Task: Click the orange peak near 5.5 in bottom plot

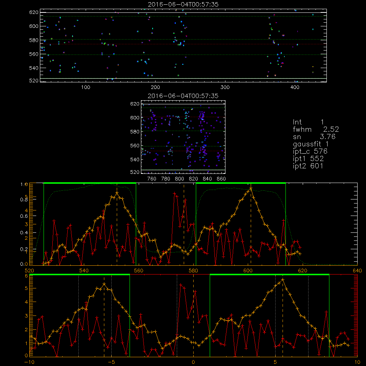Action: [x=283, y=279]
